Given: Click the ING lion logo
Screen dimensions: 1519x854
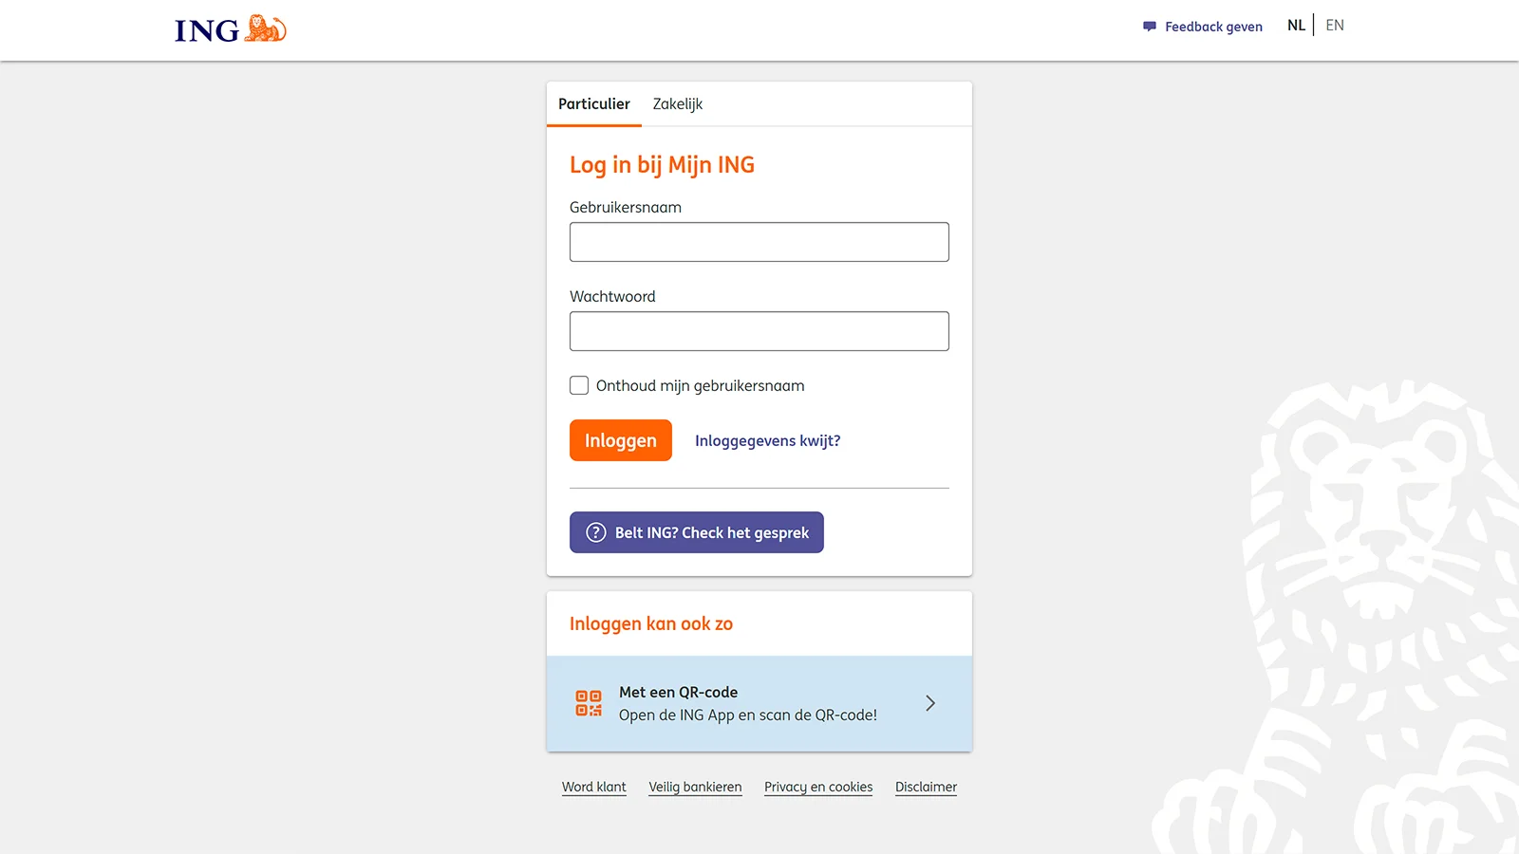Looking at the screenshot, I should [x=264, y=28].
